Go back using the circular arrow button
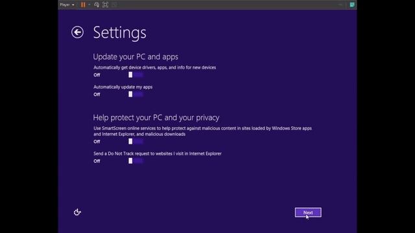Image resolution: width=415 pixels, height=233 pixels. pos(77,32)
